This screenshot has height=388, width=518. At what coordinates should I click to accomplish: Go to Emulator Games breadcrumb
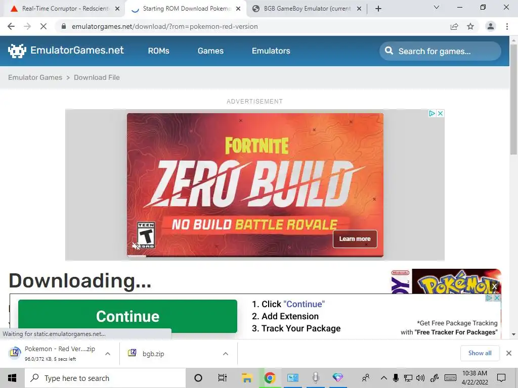click(35, 77)
